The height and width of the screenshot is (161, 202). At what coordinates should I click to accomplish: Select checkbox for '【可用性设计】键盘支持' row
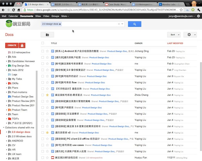coord(42,89)
